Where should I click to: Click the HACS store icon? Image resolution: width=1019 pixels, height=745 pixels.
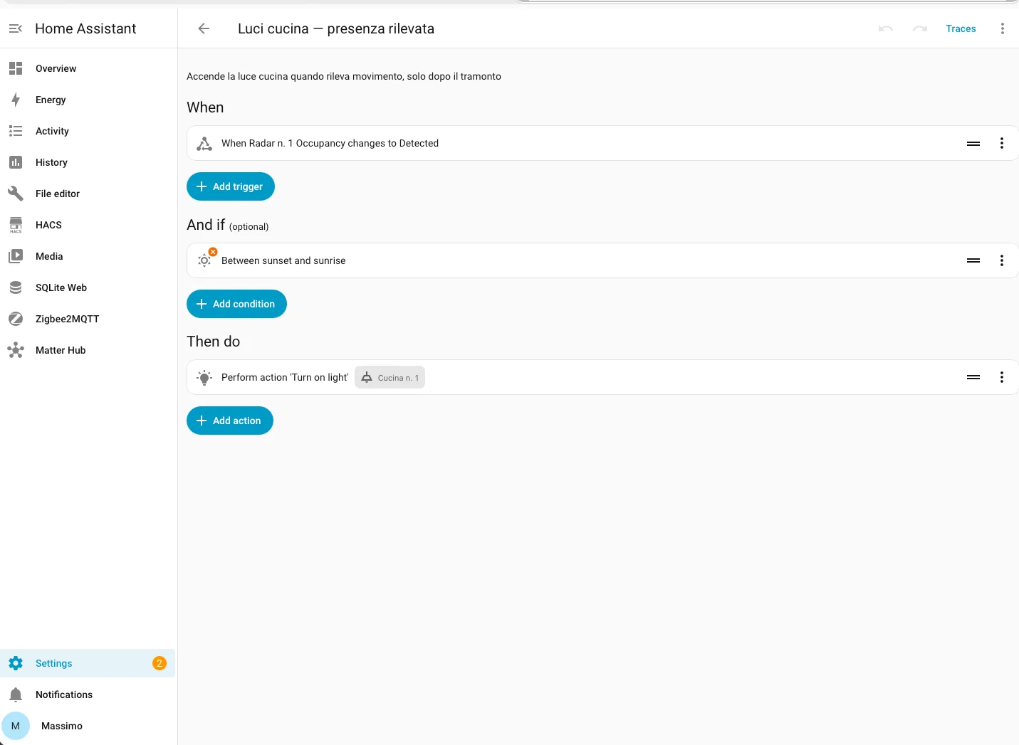pos(16,225)
